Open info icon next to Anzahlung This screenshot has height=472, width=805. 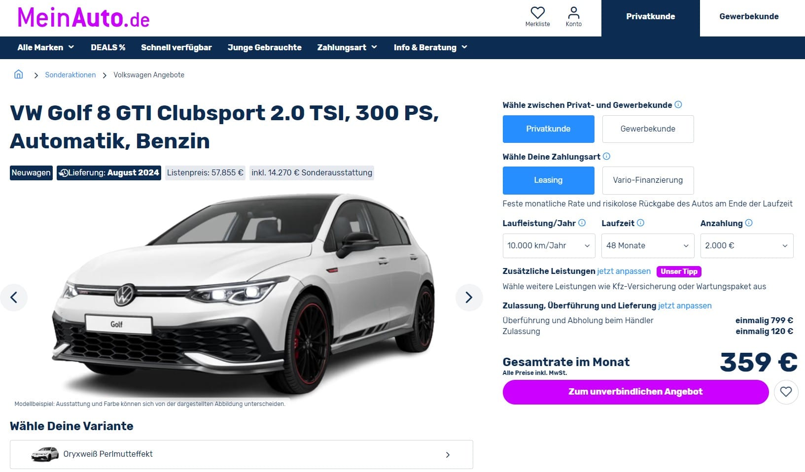[x=749, y=223]
